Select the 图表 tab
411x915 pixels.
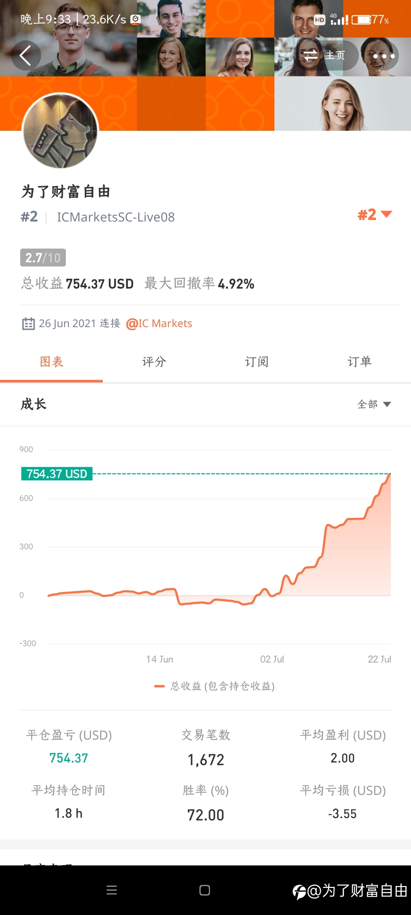click(51, 361)
